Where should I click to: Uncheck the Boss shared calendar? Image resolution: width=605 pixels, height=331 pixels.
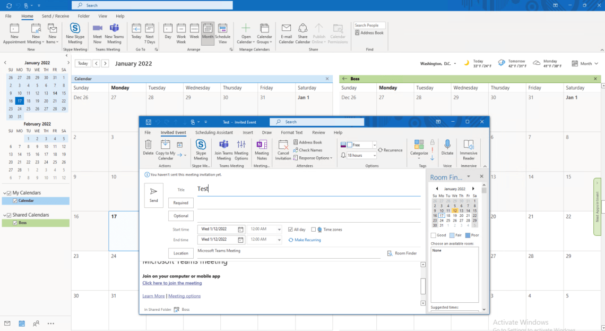click(x=15, y=223)
